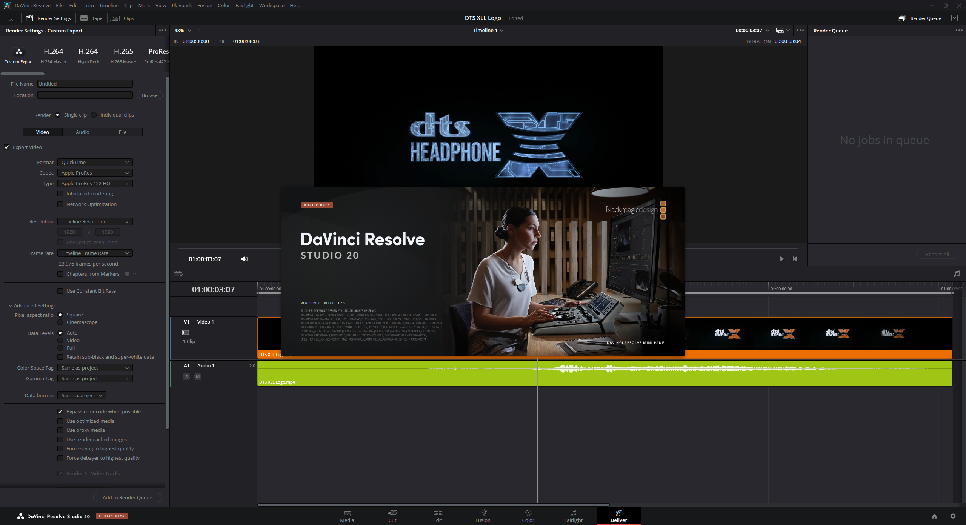
Task: Open project settings gear icon
Action: (x=953, y=516)
